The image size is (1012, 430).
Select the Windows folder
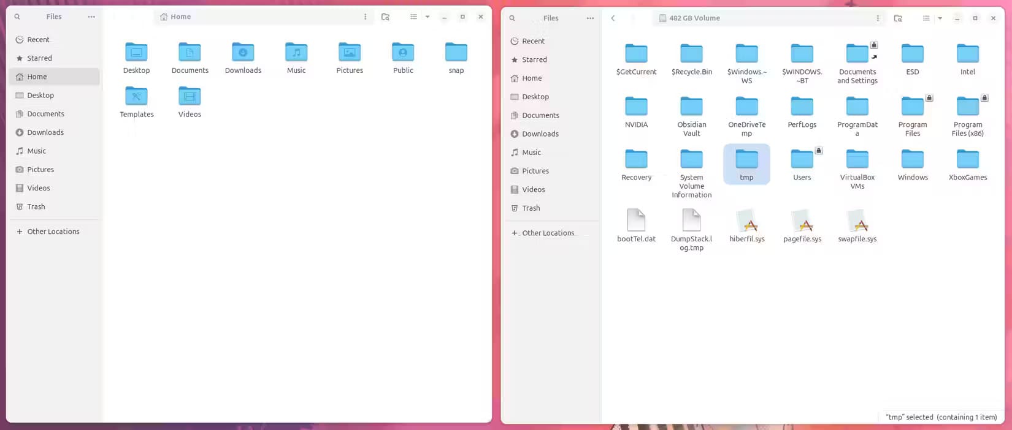913,165
